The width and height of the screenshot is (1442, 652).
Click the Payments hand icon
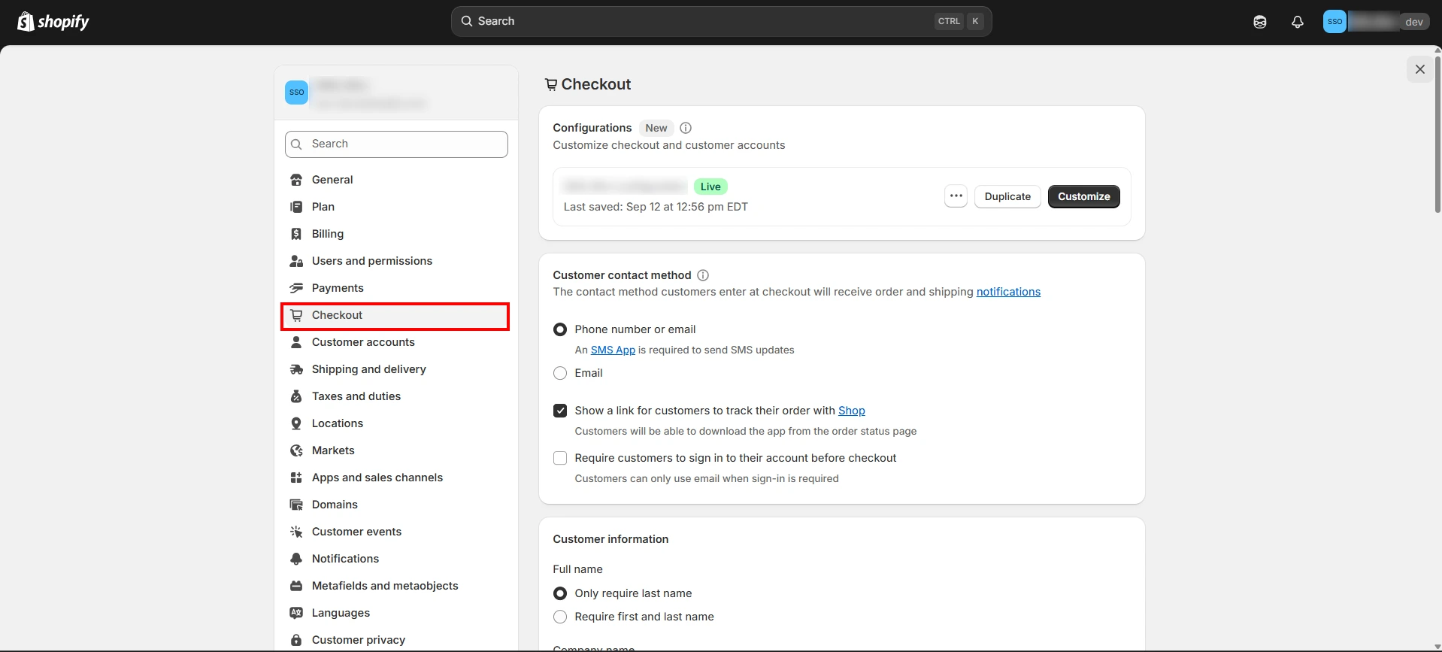[296, 288]
